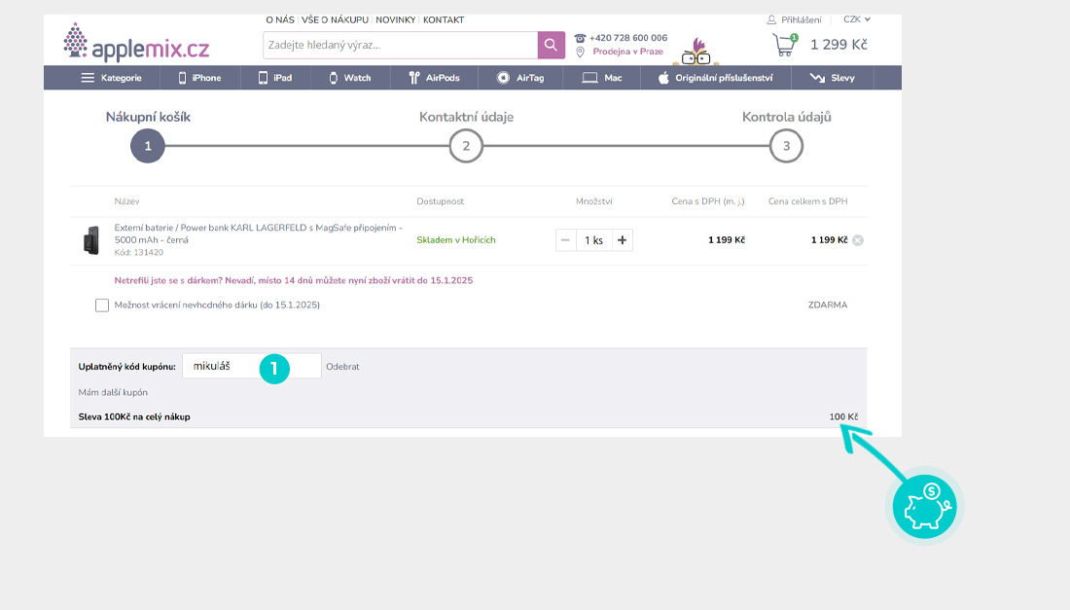Viewport: 1070px width, 610px height.
Task: Open the NOVINKY link
Action: click(x=396, y=19)
